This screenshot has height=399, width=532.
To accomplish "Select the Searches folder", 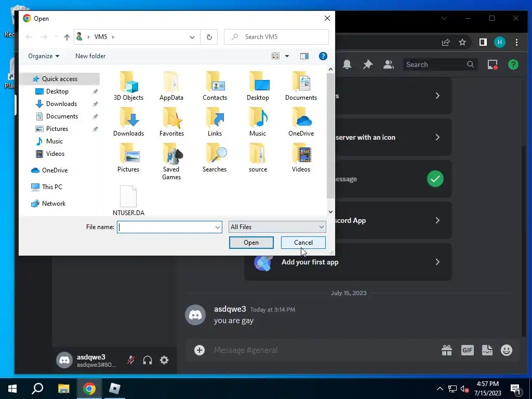I will (215, 158).
